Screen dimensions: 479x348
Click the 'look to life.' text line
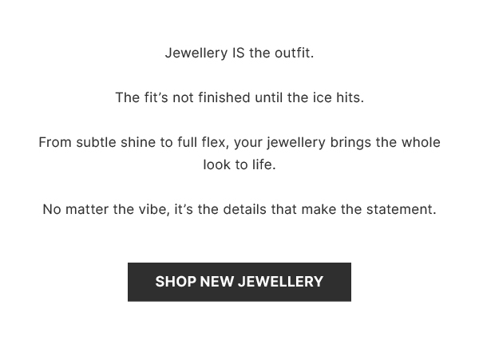pyautogui.click(x=239, y=164)
